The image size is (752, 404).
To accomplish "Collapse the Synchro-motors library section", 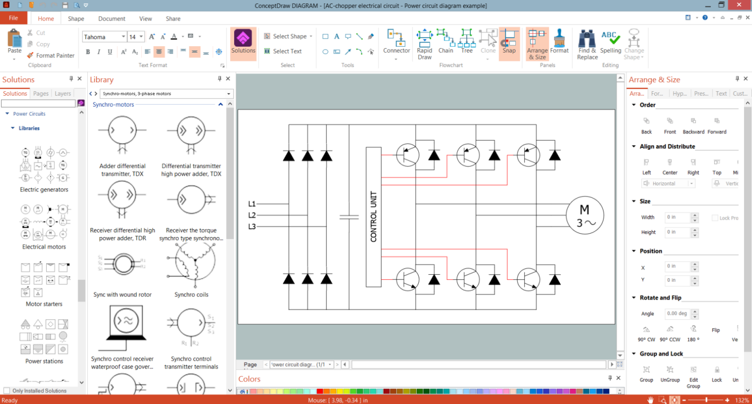I will click(x=220, y=105).
